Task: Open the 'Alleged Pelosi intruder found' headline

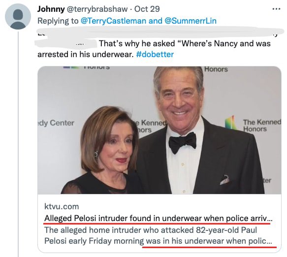Action: pos(159,218)
